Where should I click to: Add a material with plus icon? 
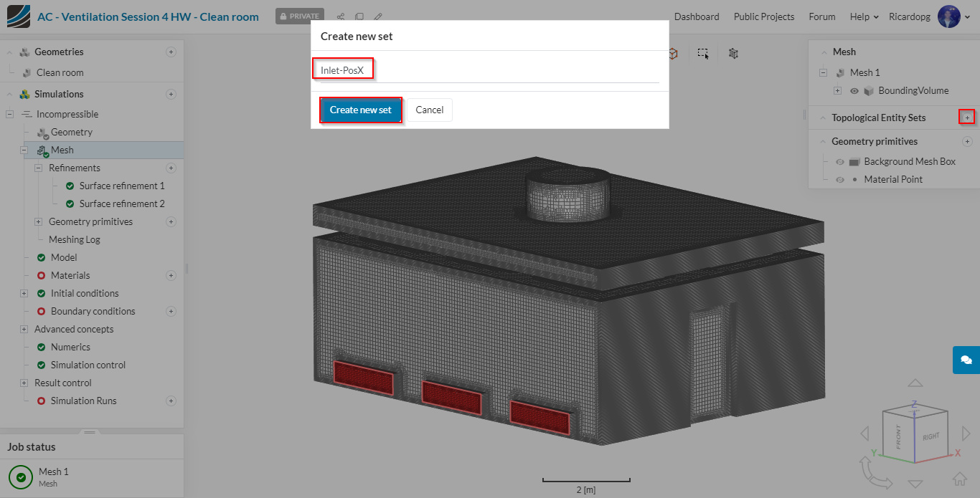pyautogui.click(x=171, y=275)
